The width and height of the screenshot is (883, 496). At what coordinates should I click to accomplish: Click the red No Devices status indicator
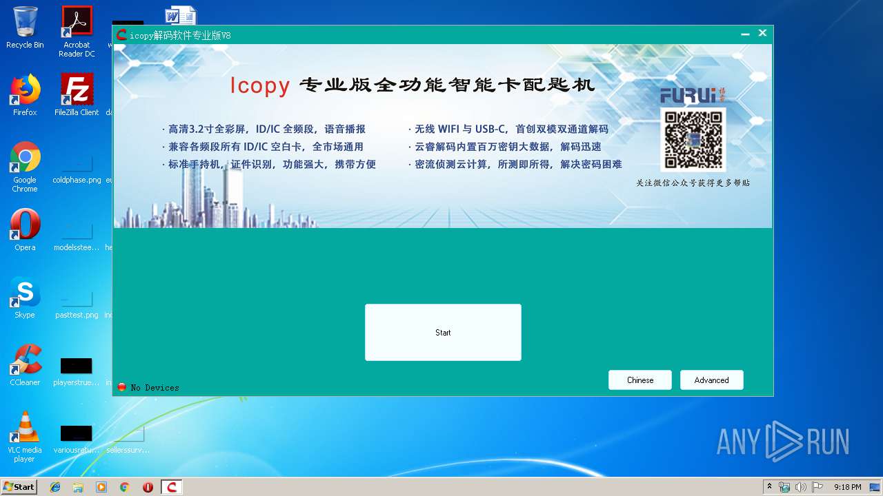pos(122,387)
